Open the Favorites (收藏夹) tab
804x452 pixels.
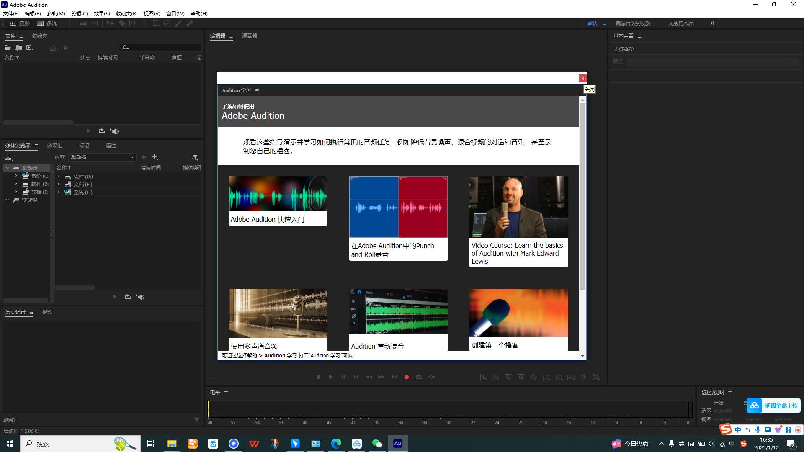click(40, 36)
